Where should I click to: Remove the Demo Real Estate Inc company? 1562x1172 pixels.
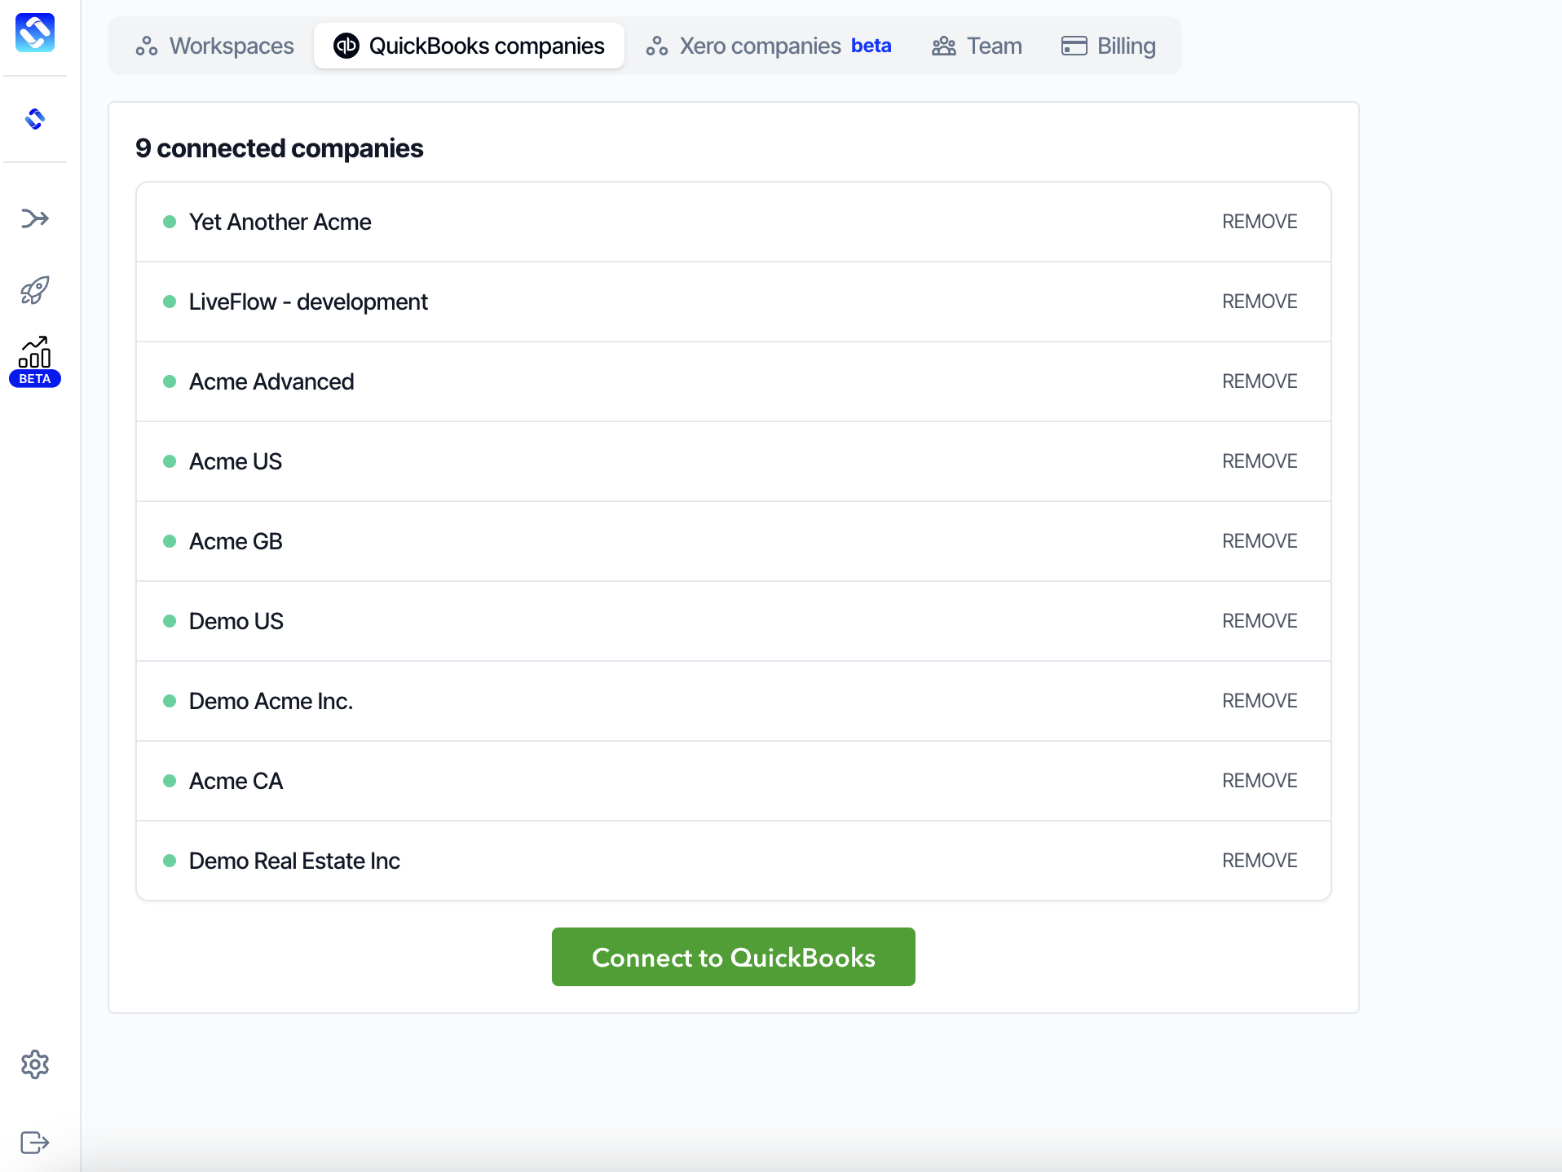tap(1260, 861)
